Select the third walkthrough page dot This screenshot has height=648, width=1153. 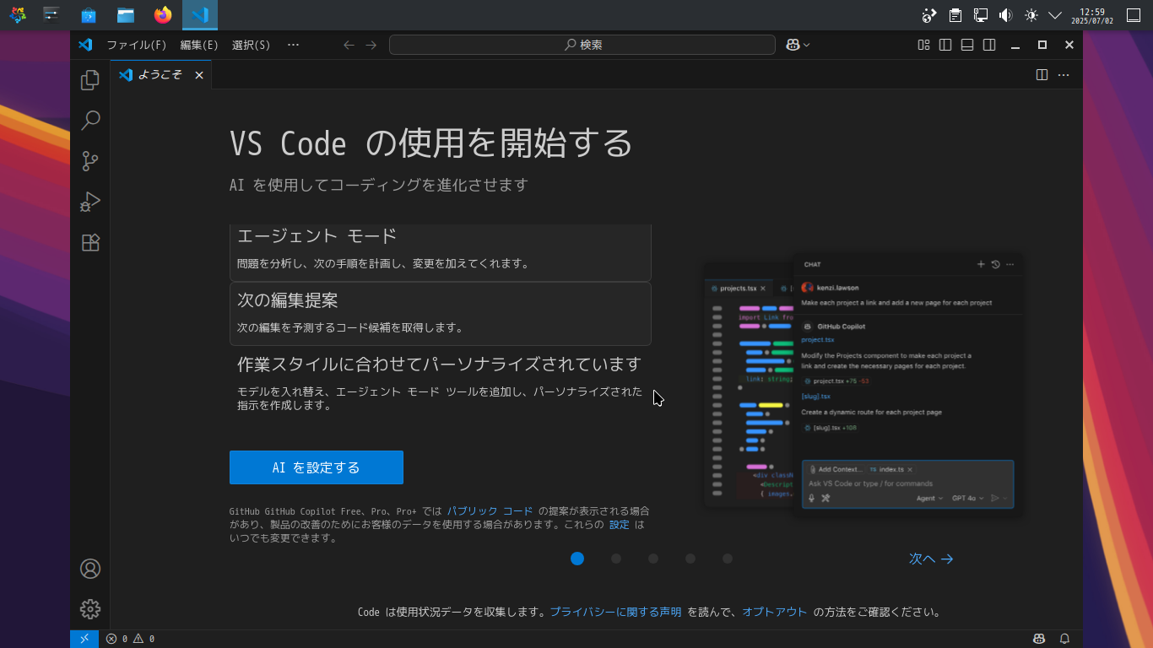(x=653, y=559)
